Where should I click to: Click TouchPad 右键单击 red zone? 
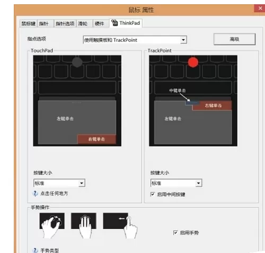click(96, 139)
